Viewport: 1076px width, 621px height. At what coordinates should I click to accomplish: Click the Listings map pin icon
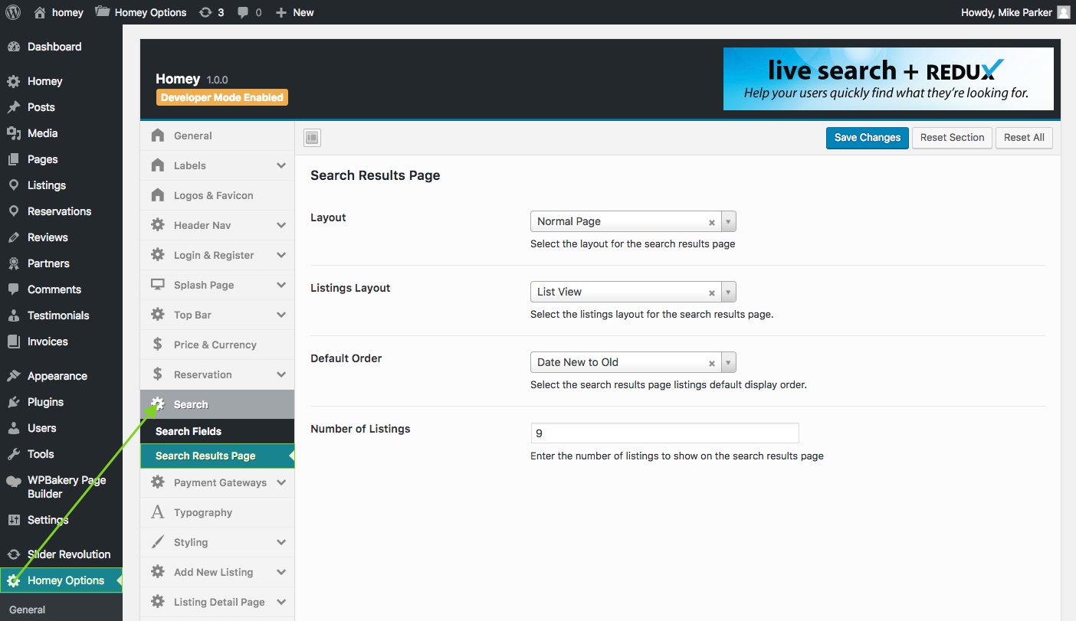(x=13, y=185)
